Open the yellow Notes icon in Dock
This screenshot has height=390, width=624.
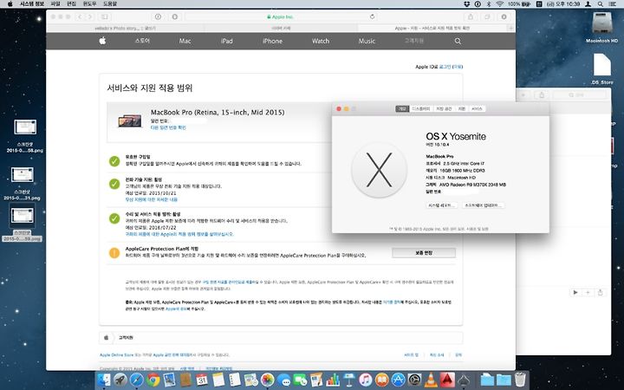[218, 380]
